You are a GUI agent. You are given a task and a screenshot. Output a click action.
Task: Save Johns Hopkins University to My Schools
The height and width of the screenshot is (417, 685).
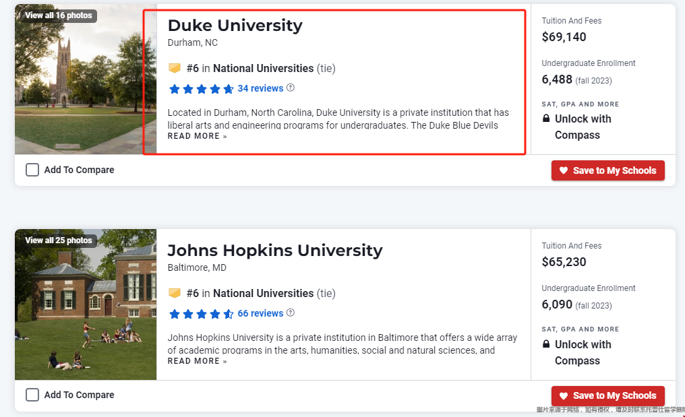(607, 395)
